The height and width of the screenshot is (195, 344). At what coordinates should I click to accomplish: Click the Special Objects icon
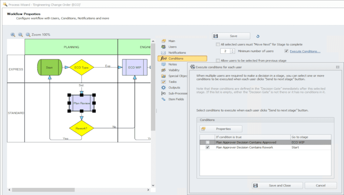click(x=164, y=76)
